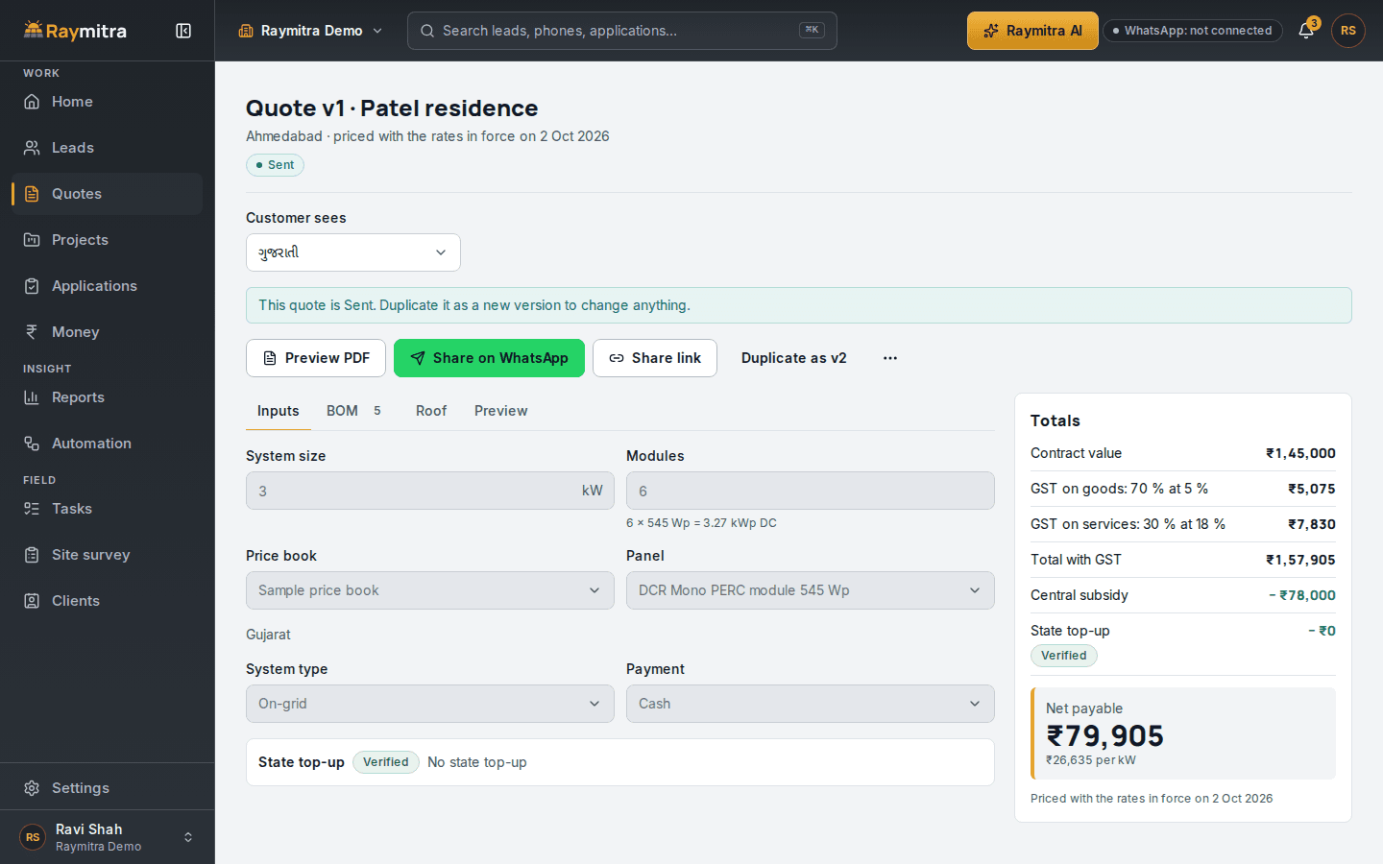Click Verified badge under State top-up total
1383x864 pixels.
click(1064, 656)
